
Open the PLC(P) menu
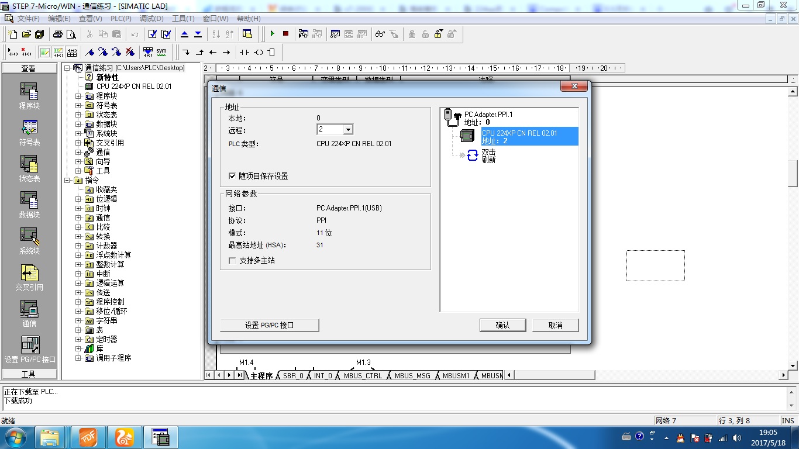pyautogui.click(x=120, y=19)
